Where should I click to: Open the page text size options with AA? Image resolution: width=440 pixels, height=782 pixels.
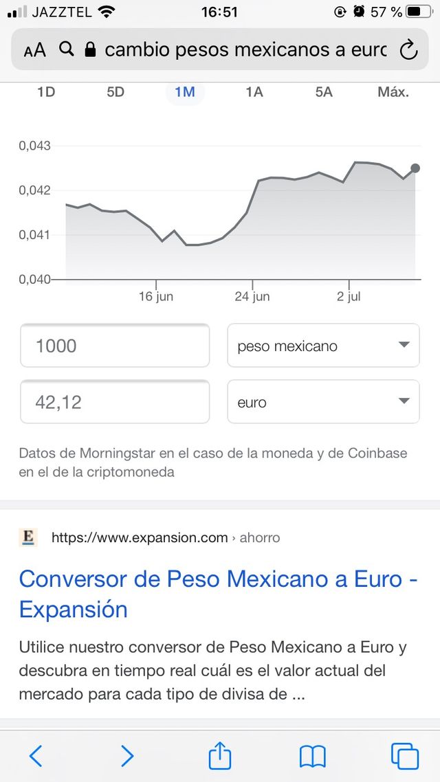pos(33,49)
